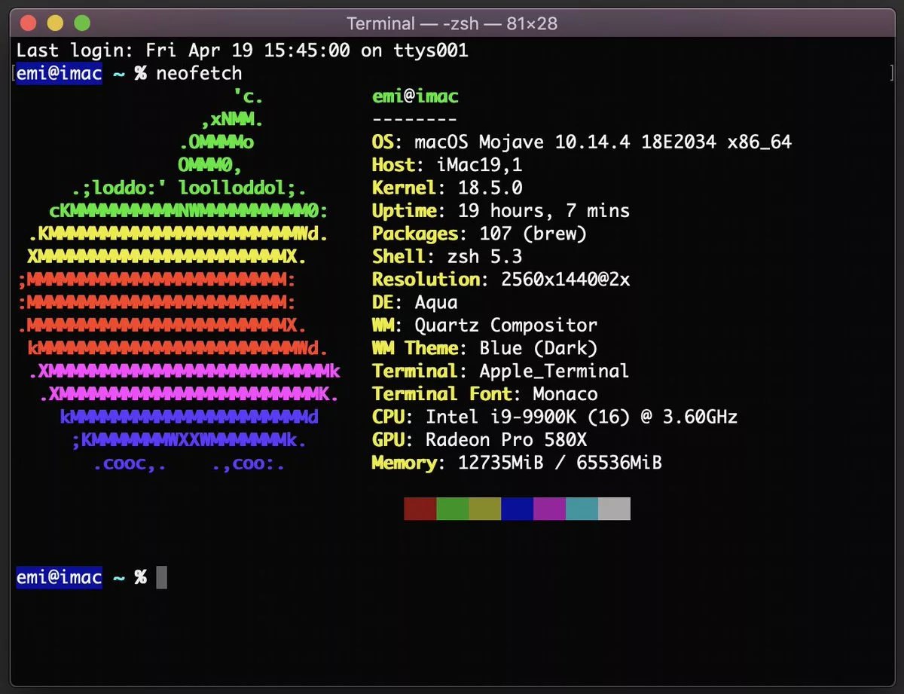Click the olive yellow color block
Screen dimensions: 904x694
(x=484, y=509)
